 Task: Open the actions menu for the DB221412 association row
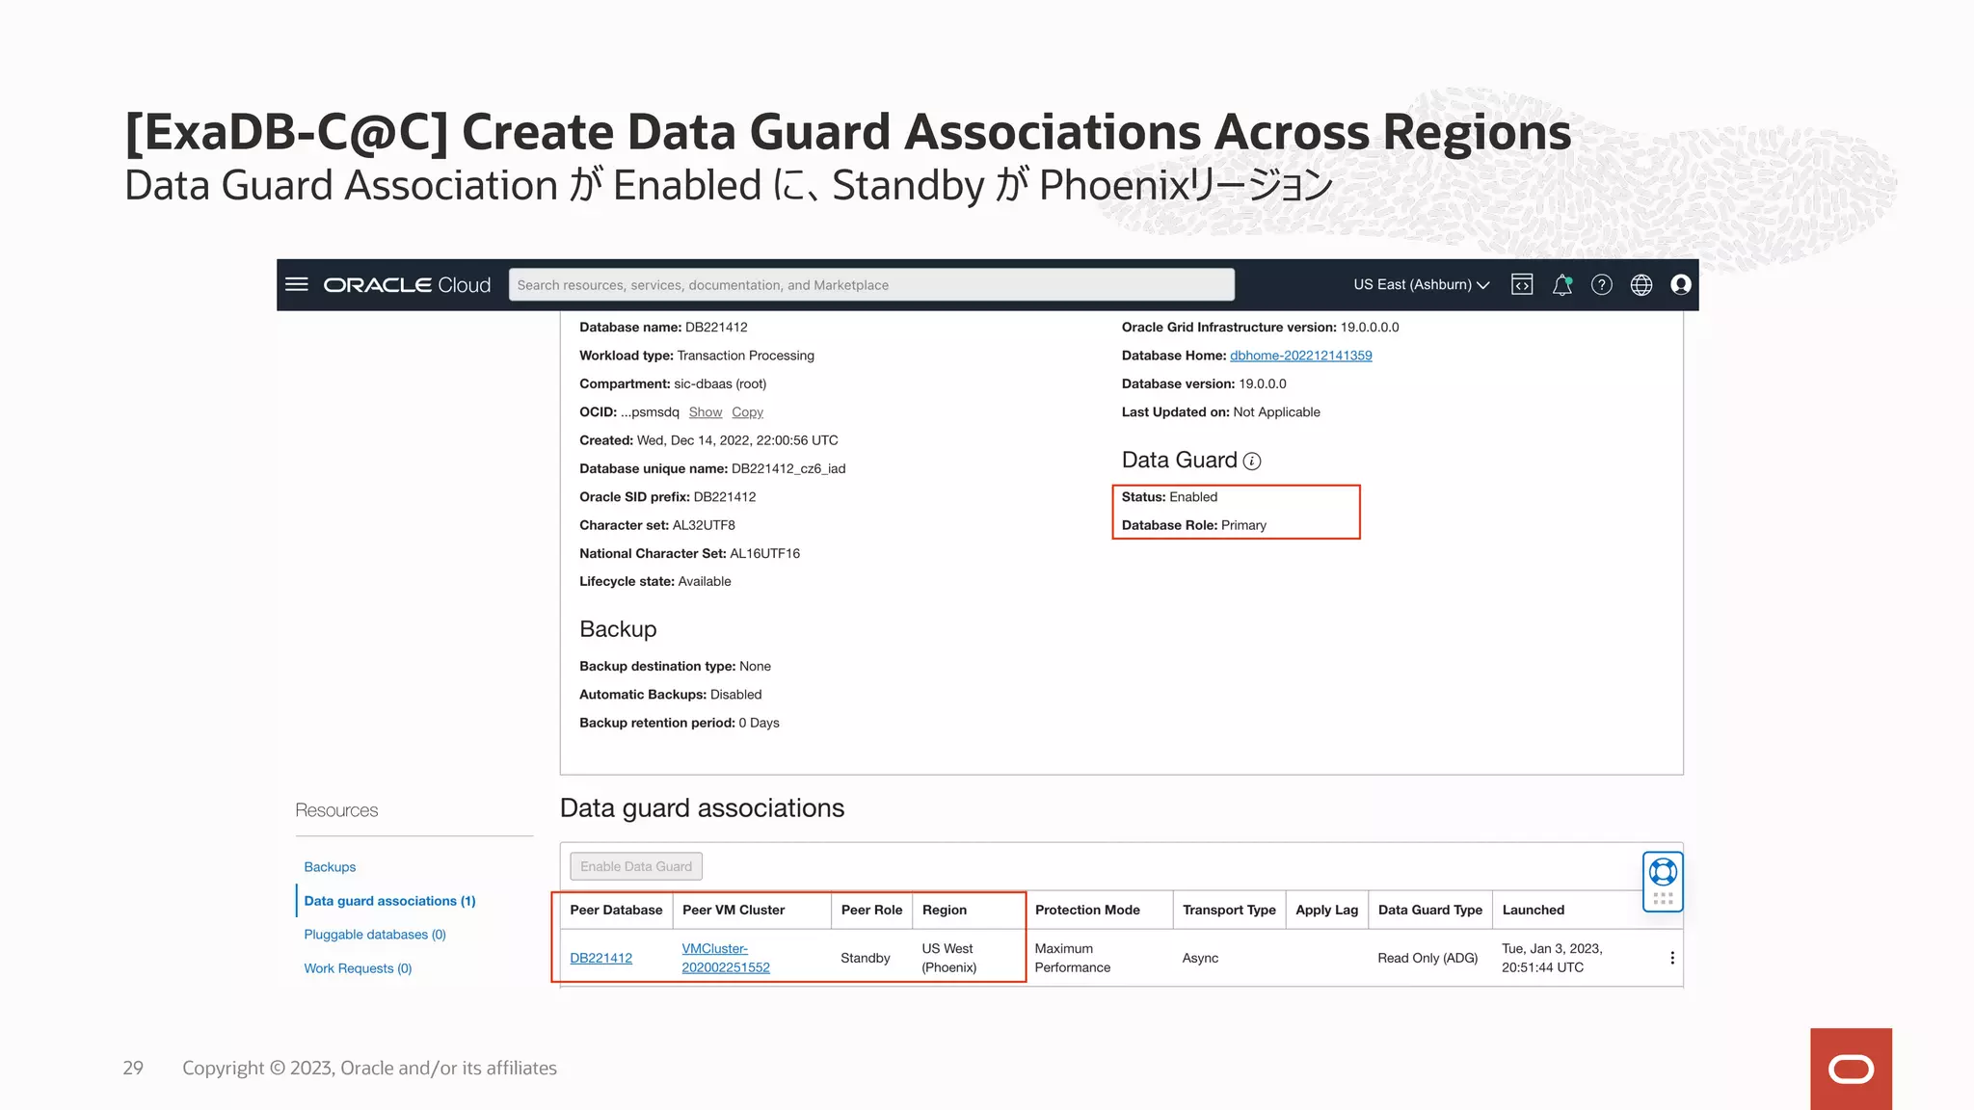[x=1672, y=958]
